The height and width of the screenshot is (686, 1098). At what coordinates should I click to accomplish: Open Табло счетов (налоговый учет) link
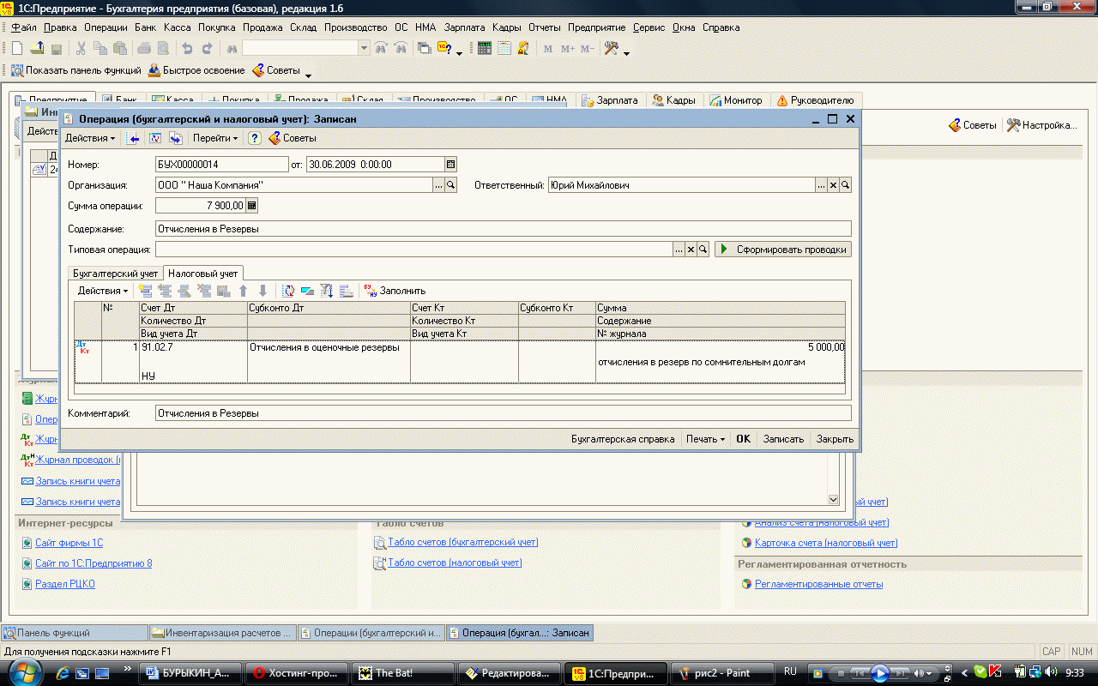click(x=455, y=563)
